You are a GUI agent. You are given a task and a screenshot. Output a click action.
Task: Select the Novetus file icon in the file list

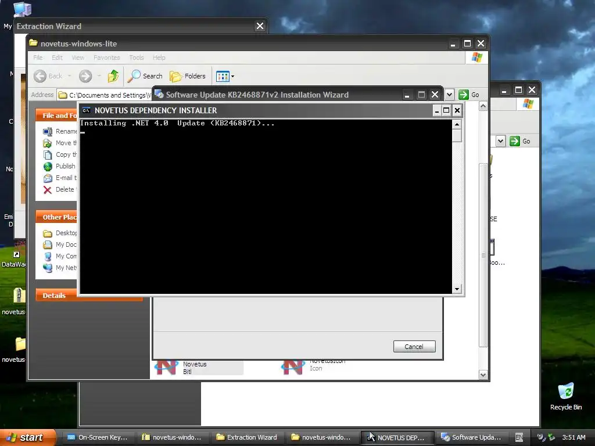point(166,367)
